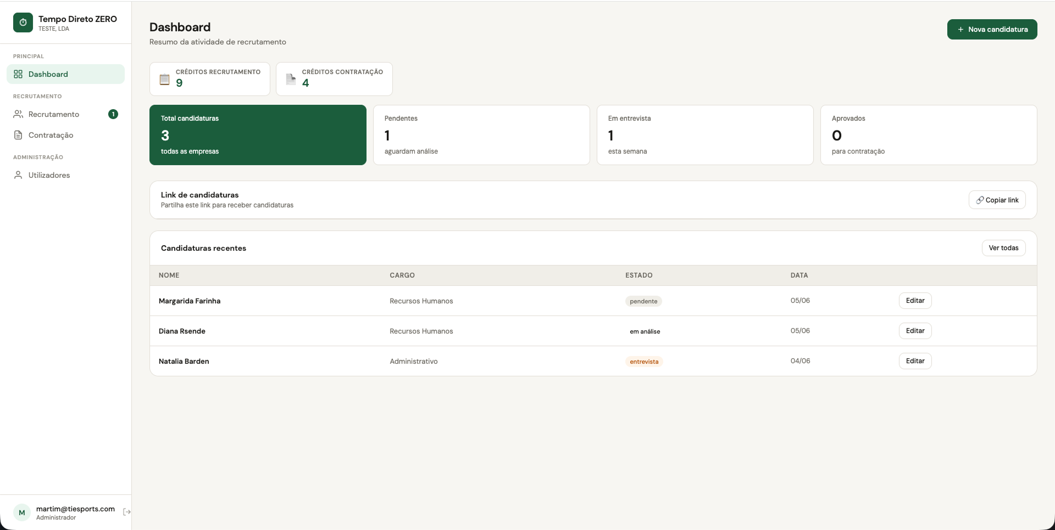Viewport: 1055px width, 530px height.
Task: Click the entrevista status badge
Action: (x=644, y=362)
